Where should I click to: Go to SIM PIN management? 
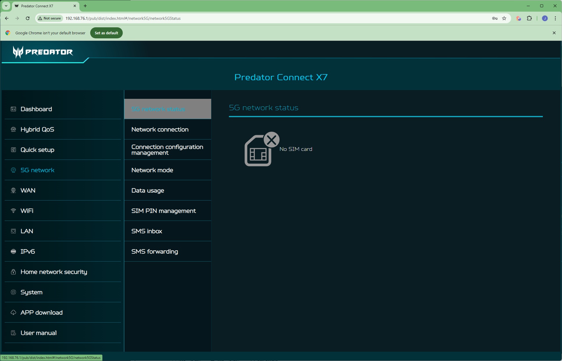click(163, 211)
